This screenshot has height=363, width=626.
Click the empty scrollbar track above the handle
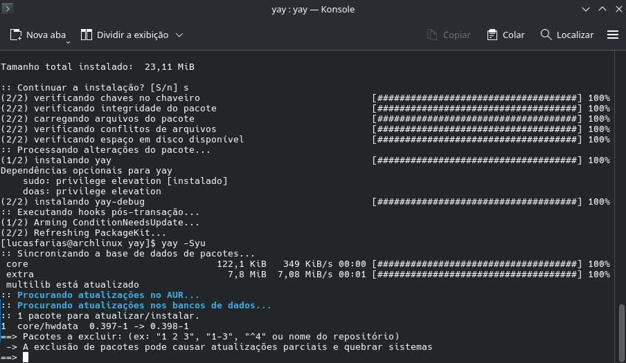[x=621, y=173]
